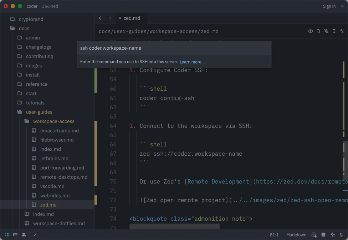Open the macOS Sign in menu

coord(329,6)
